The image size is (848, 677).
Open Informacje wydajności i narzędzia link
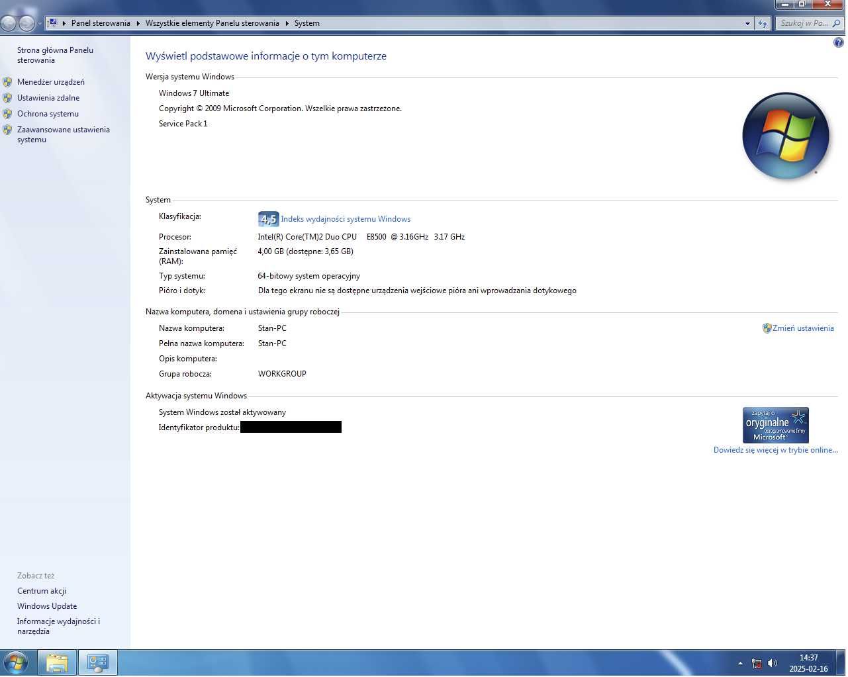(58, 626)
